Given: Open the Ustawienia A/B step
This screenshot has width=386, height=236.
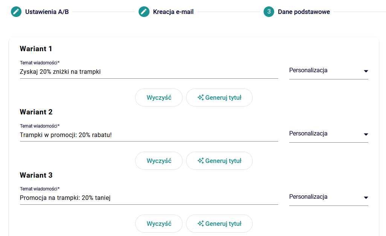Looking at the screenshot, I should pos(47,12).
